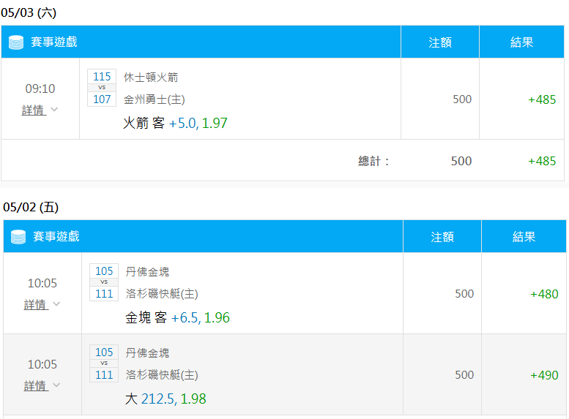Click the 107 score box for 金州勇士
This screenshot has width=569, height=419.
point(102,99)
